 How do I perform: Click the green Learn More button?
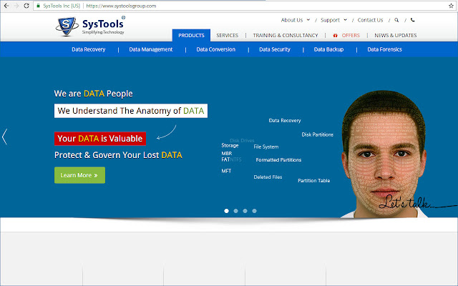[x=79, y=174]
